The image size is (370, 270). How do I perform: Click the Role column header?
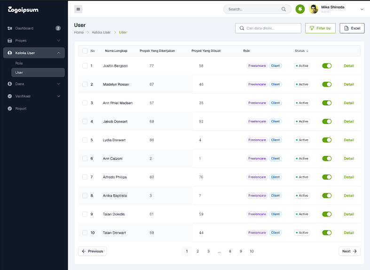pyautogui.click(x=246, y=51)
